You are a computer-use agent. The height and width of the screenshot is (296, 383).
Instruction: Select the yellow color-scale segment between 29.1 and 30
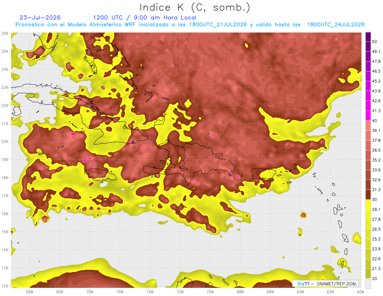[x=368, y=204]
